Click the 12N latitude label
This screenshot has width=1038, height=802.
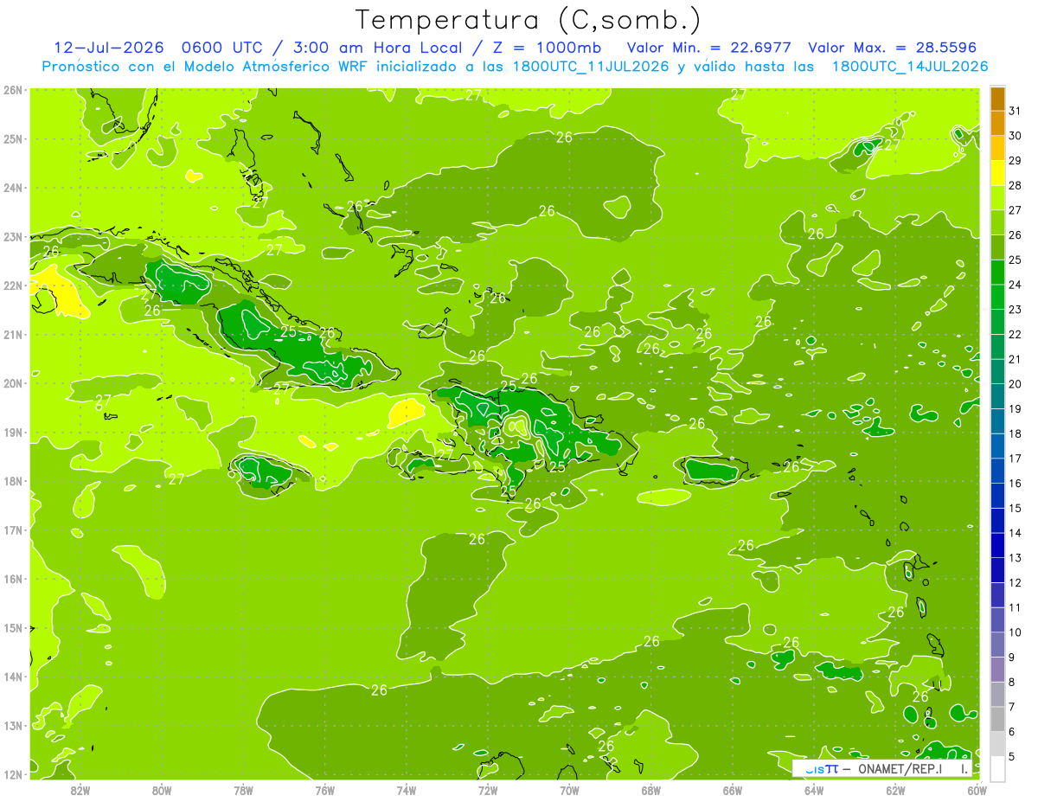tap(12, 774)
